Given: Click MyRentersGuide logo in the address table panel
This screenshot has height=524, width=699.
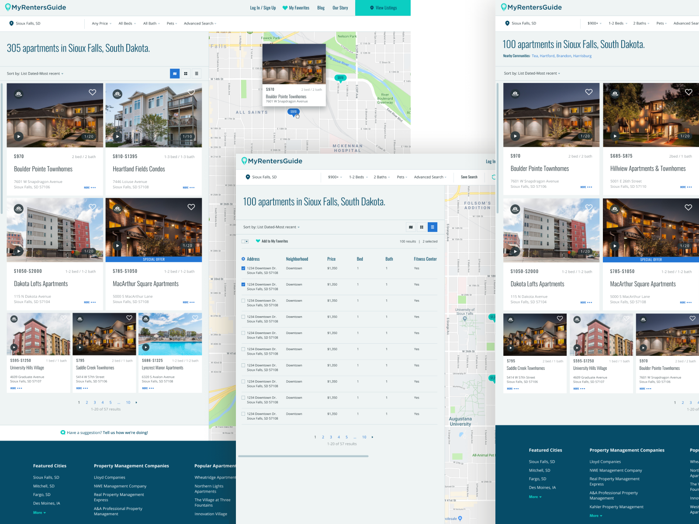Looking at the screenshot, I should pyautogui.click(x=272, y=161).
